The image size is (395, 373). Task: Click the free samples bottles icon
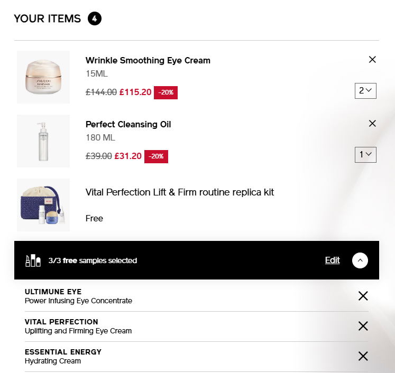[33, 260]
